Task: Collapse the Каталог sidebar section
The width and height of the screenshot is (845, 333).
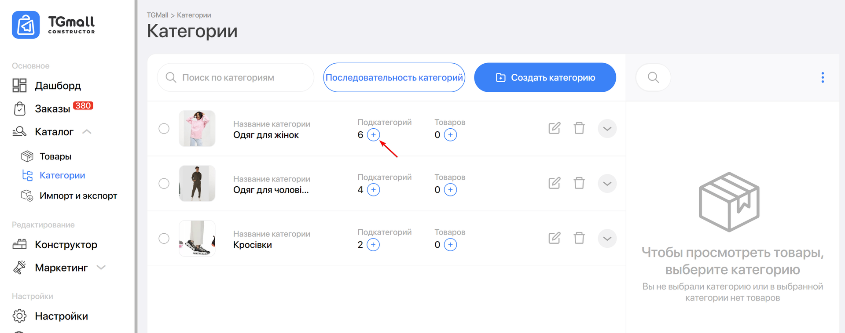Action: (x=87, y=132)
